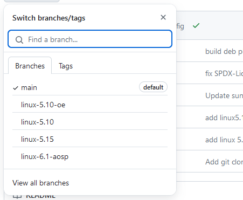This screenshot has height=200, width=243.
Task: Click the green commit status checkmark
Action: coord(196,26)
